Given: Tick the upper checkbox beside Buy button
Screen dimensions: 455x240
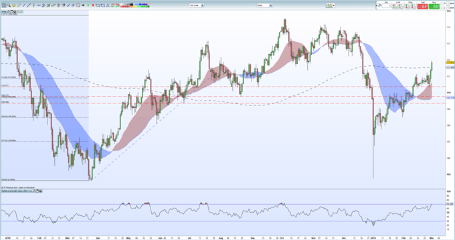Looking at the screenshot, I should coord(442,3).
